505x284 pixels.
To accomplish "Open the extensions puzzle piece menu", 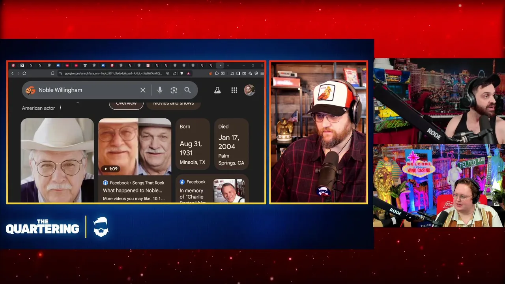I will point(217,73).
